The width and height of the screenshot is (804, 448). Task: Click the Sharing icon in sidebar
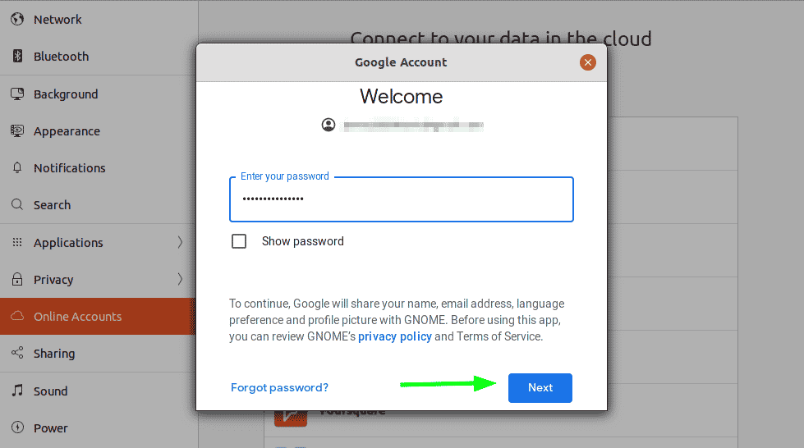[x=17, y=353]
